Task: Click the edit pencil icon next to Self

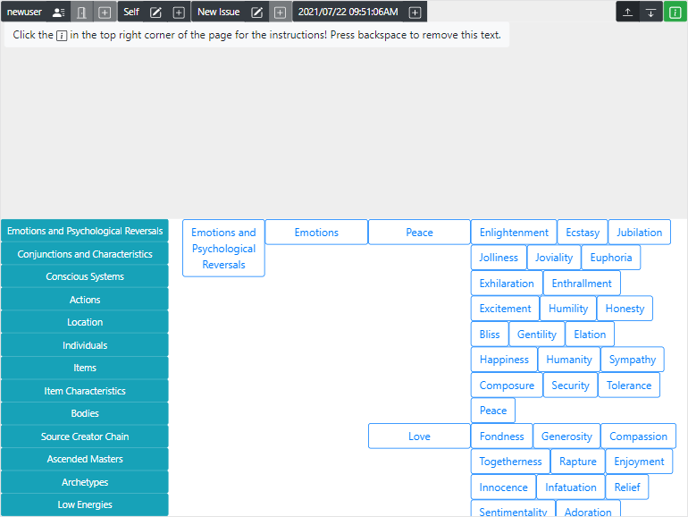Action: [155, 13]
